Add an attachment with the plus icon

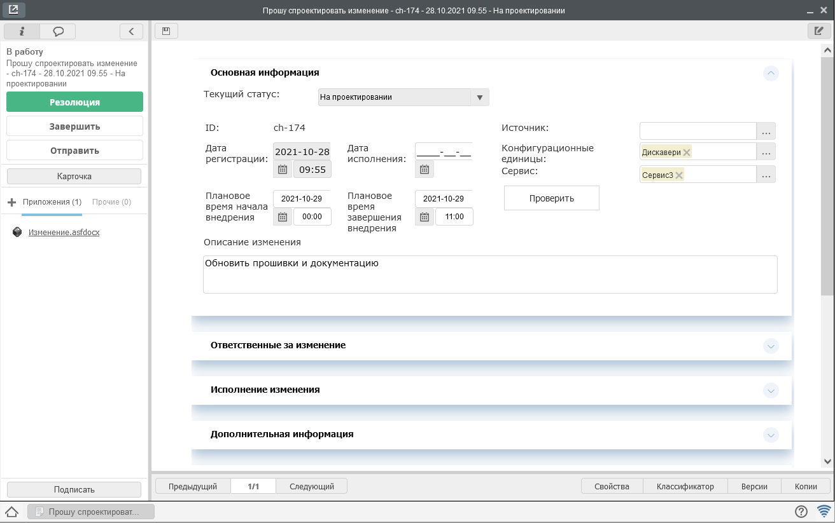click(x=11, y=202)
